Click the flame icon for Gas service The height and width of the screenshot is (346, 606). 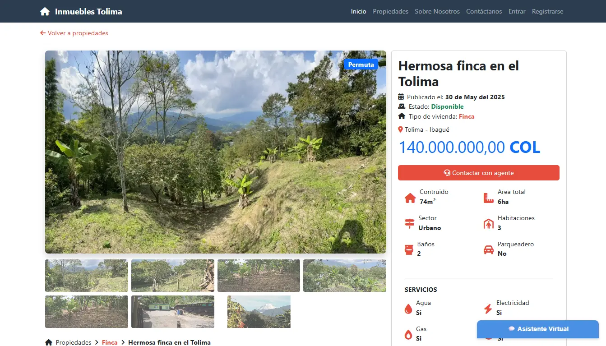(408, 334)
